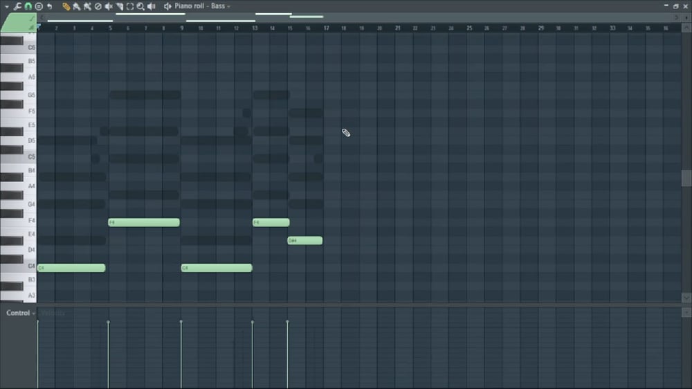This screenshot has width=692, height=389.
Task: Select the Zoom magnifier tool
Action: click(140, 6)
